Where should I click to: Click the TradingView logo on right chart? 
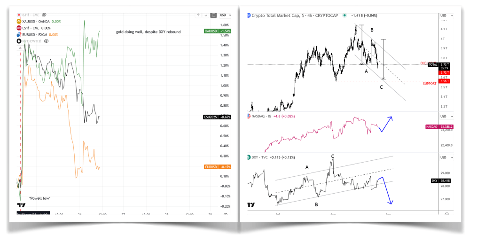click(251, 205)
